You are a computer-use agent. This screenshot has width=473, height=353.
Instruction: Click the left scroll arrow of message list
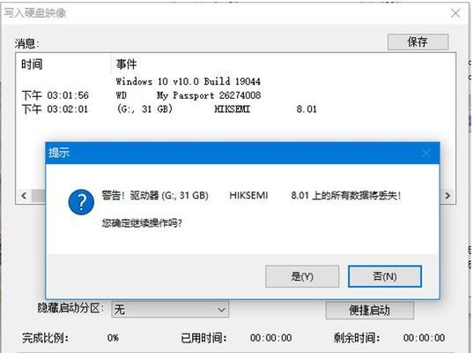point(24,196)
